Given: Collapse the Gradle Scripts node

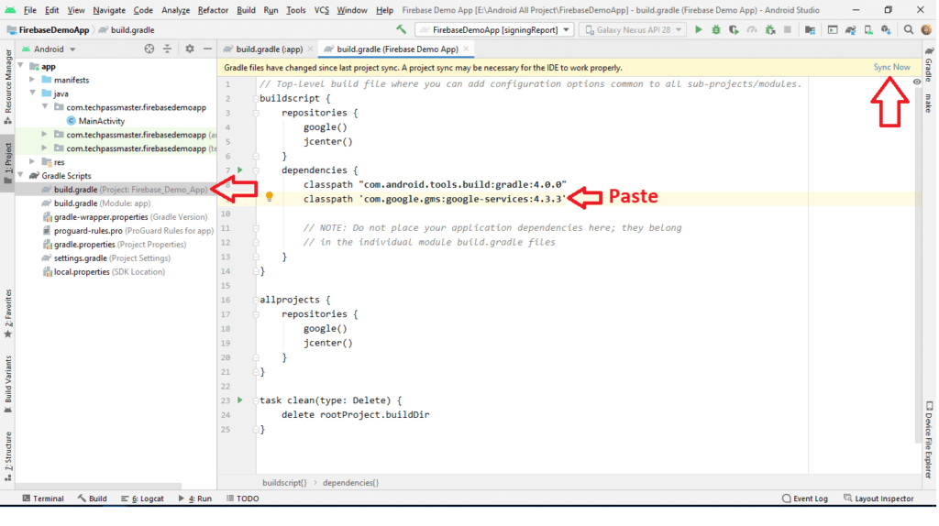Looking at the screenshot, I should [x=21, y=175].
